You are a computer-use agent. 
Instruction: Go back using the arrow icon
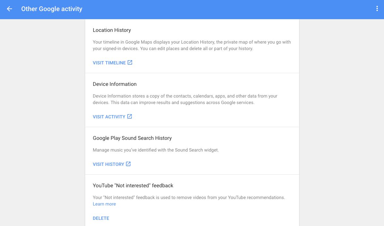click(x=9, y=9)
